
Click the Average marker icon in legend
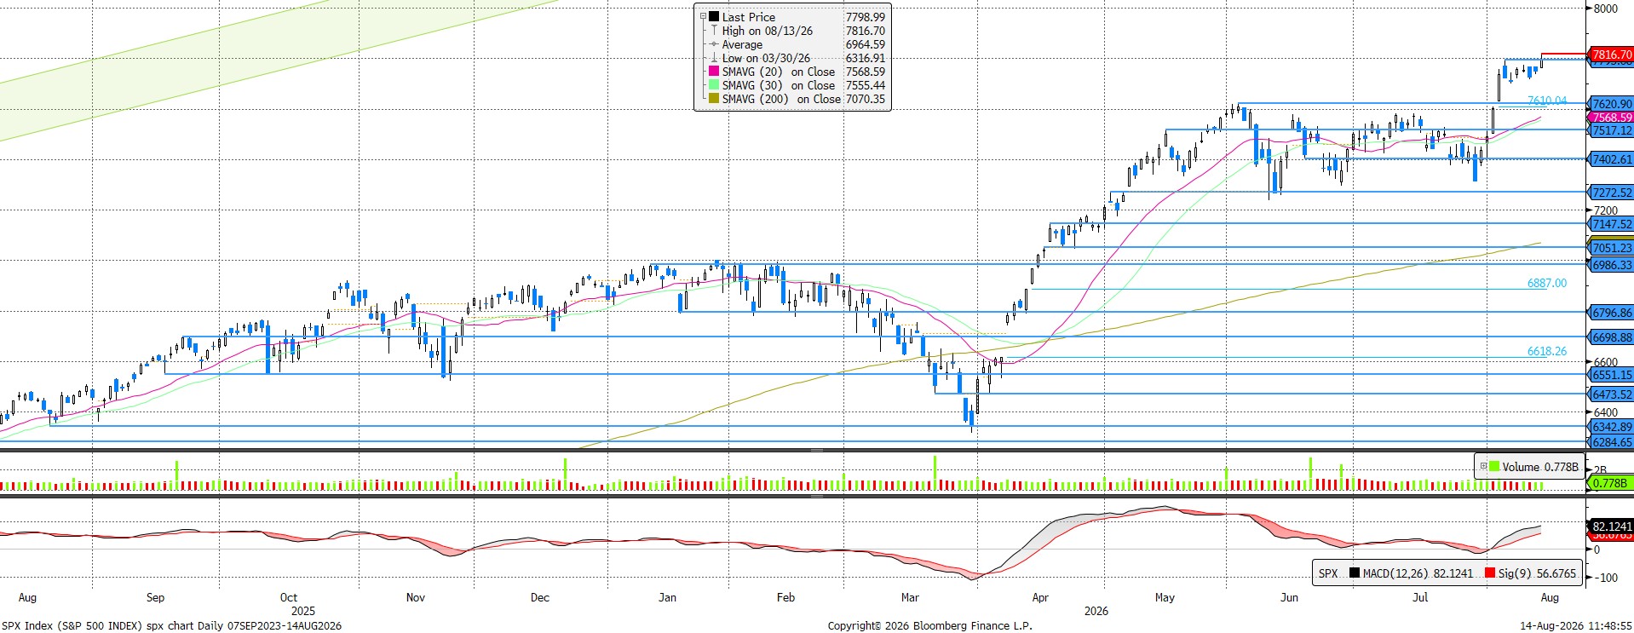(714, 44)
